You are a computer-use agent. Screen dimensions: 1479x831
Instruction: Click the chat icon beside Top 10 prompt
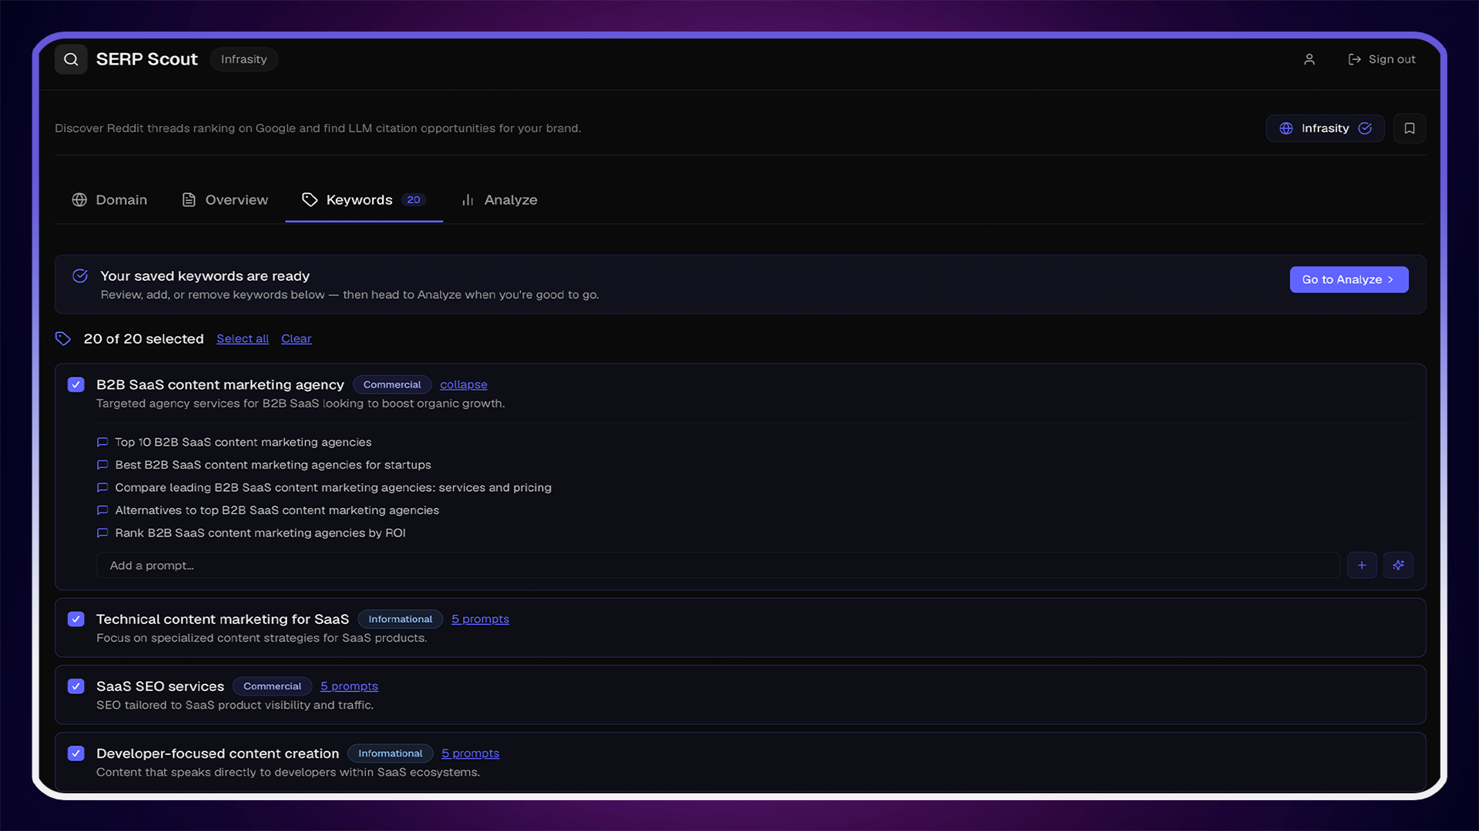102,442
